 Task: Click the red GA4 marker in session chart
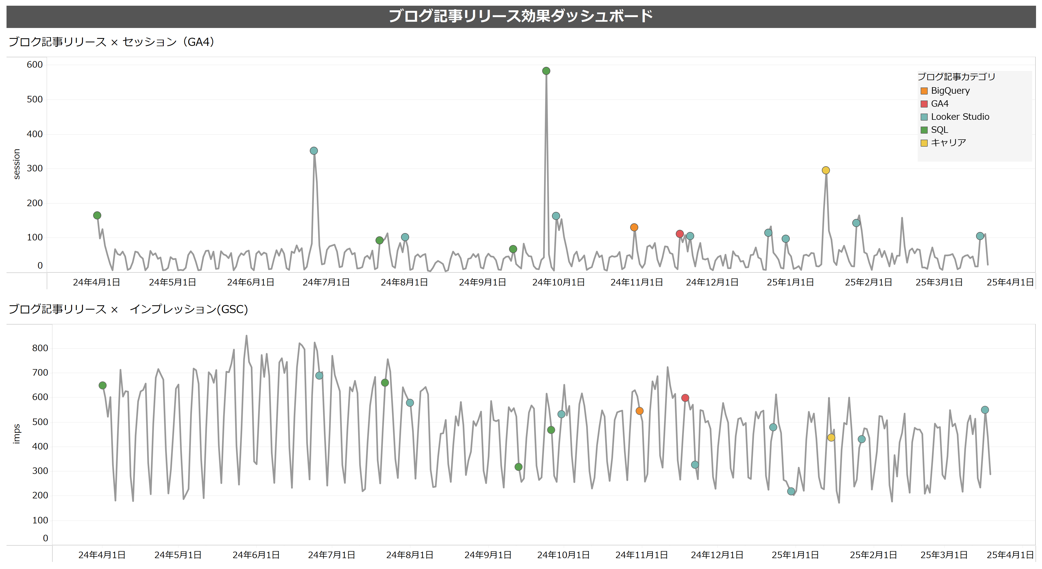pos(680,234)
